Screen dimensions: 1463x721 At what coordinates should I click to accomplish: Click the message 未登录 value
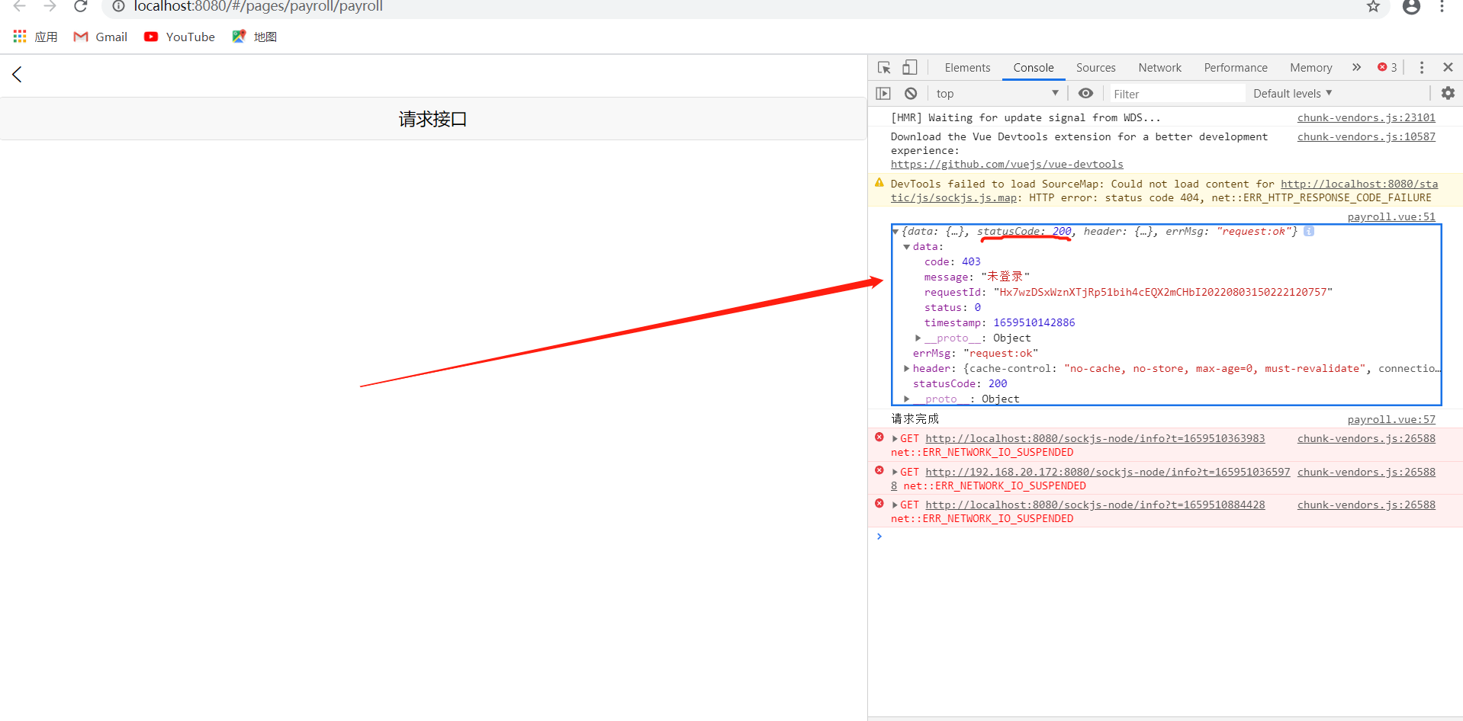[1005, 277]
